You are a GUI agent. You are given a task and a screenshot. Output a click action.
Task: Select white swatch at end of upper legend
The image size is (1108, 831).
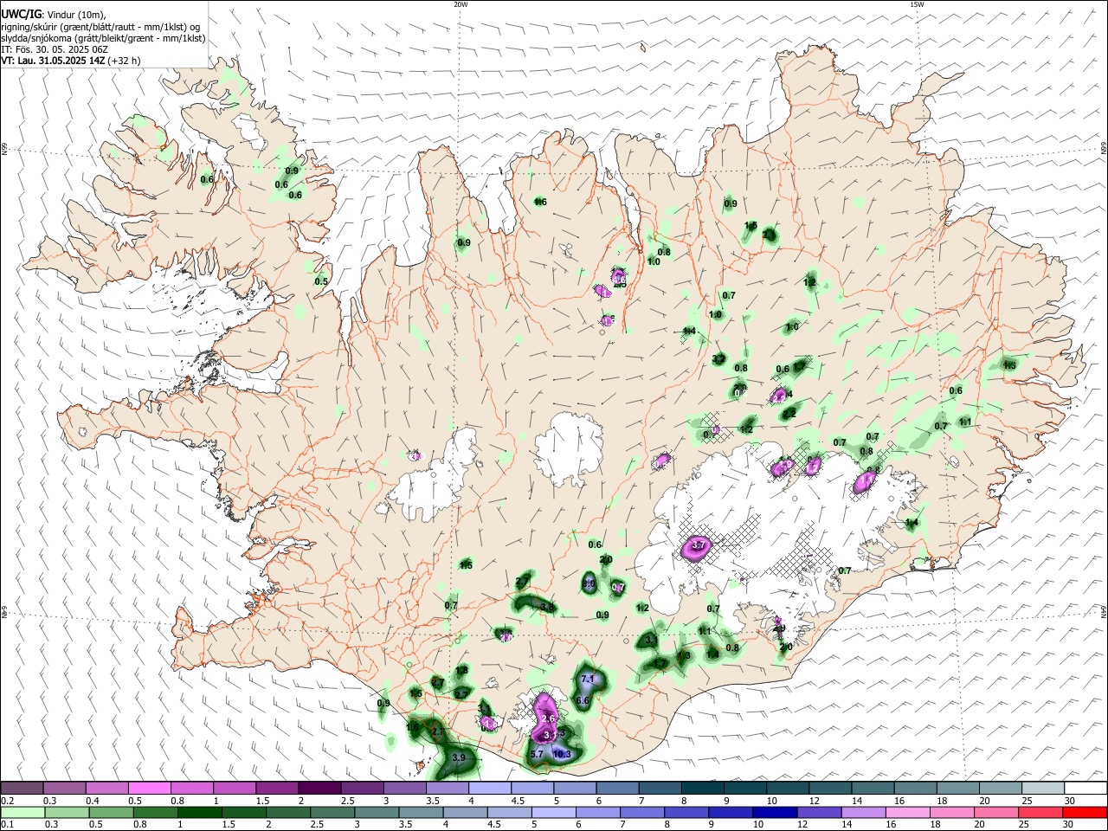tap(1085, 788)
